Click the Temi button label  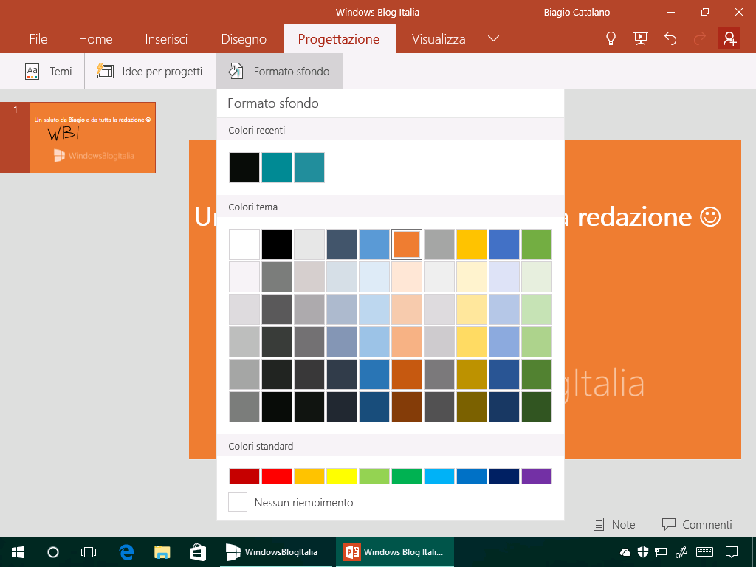[61, 72]
